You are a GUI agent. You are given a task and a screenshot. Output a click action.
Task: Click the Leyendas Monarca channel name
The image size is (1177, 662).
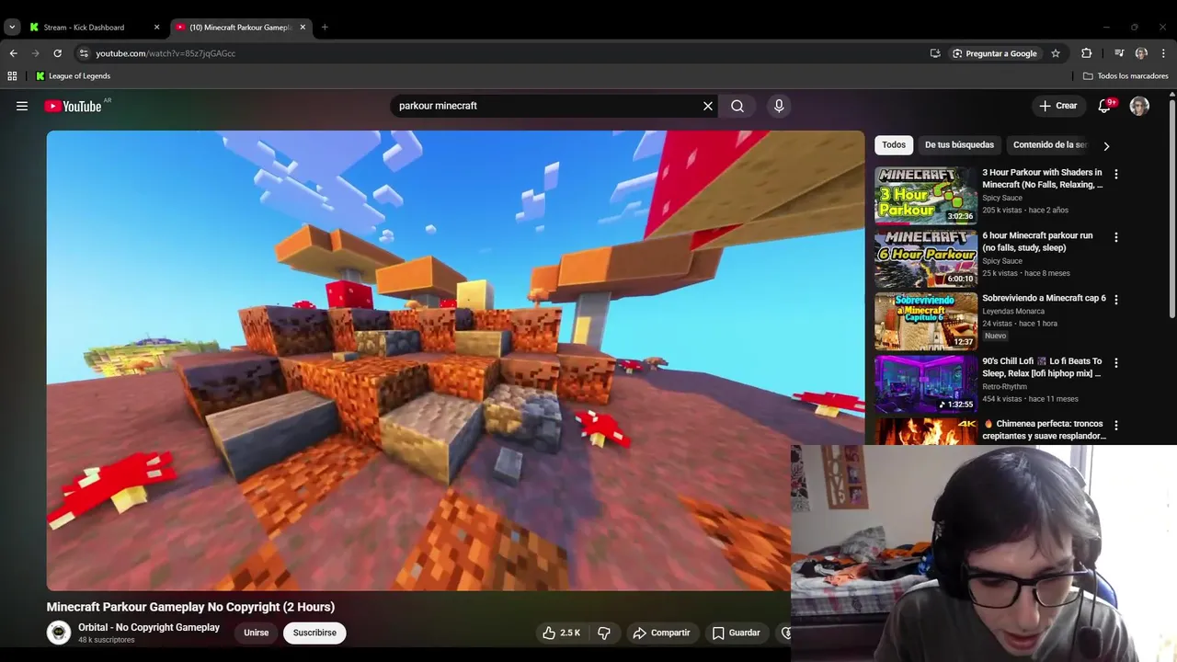[x=1013, y=312]
